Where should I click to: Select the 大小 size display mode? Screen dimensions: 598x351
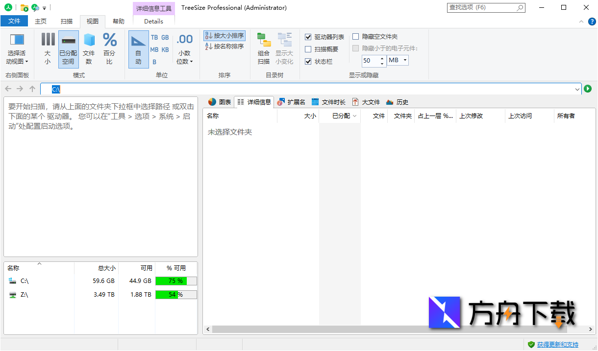pos(48,48)
